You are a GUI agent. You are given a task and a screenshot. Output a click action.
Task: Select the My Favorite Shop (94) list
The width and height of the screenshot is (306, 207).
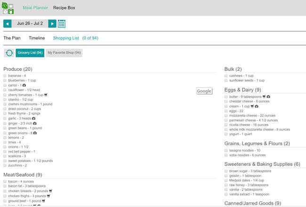tap(64, 53)
